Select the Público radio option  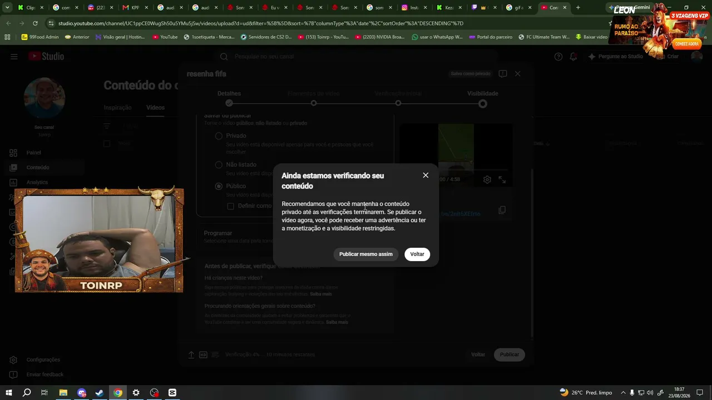(219, 186)
